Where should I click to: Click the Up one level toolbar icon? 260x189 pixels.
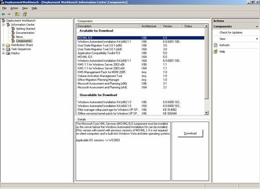(x=17, y=14)
